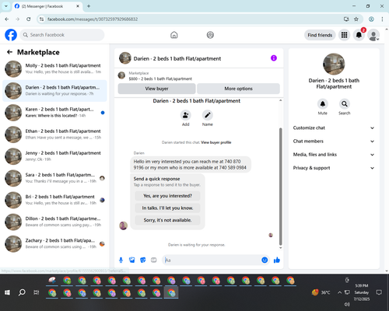Open Dillon's conversation
The image size is (389, 311).
54,222
